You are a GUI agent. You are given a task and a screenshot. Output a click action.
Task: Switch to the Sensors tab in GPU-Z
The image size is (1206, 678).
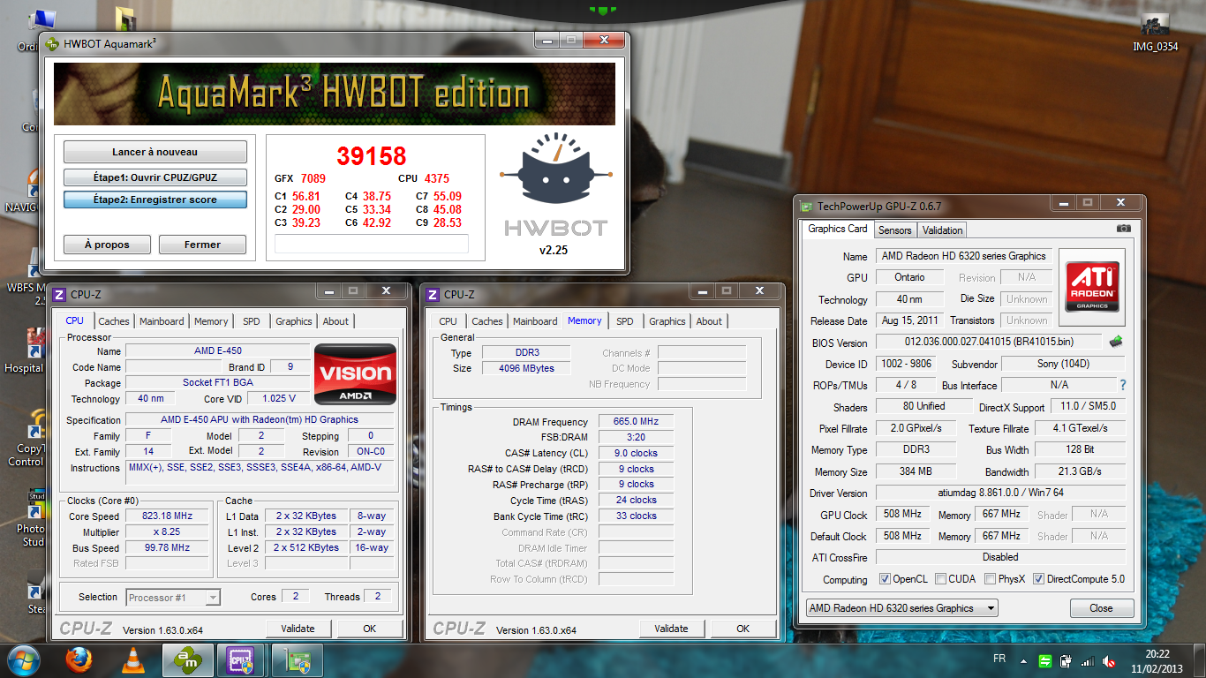[894, 230]
